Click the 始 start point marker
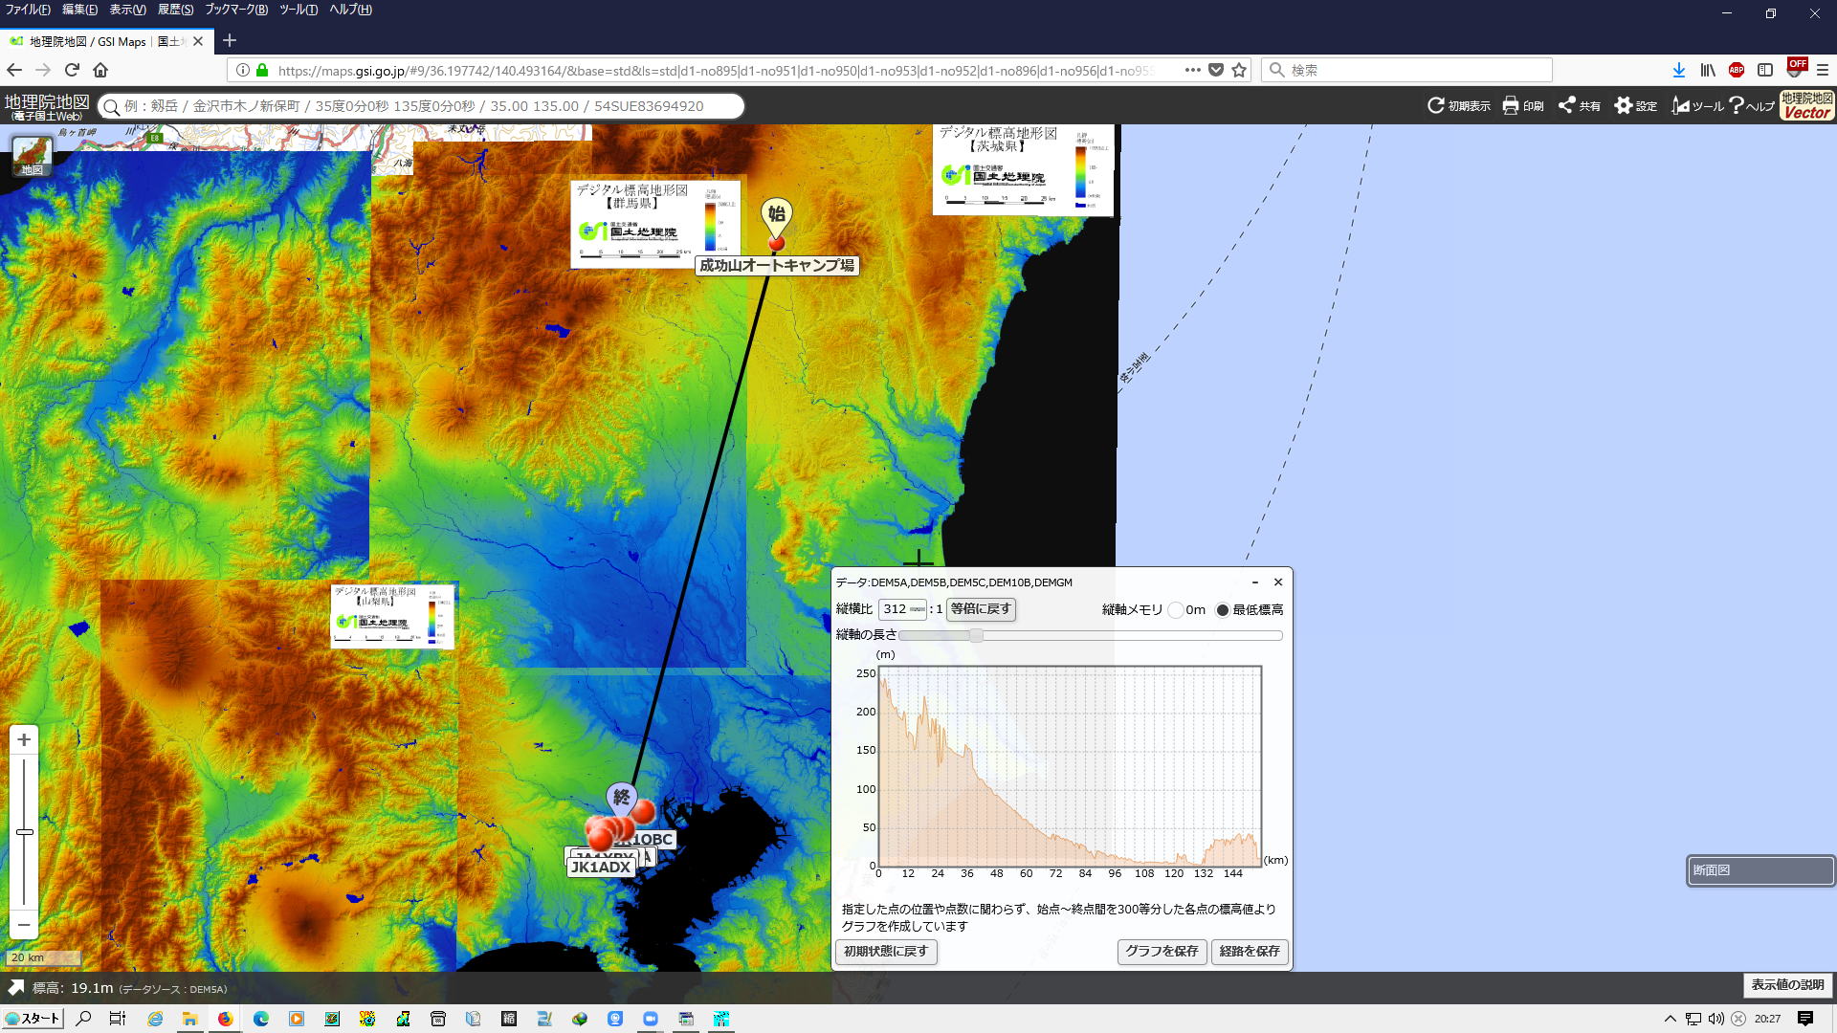The height and width of the screenshot is (1033, 1837). pos(777,218)
